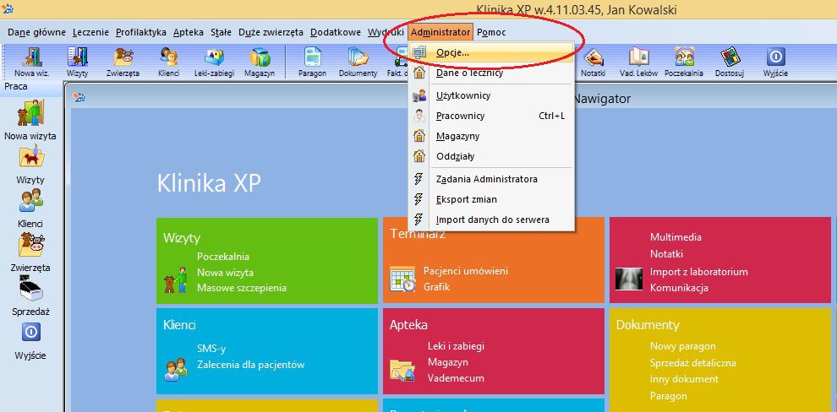Open the Multimedia link
Screen dimensions: 837x412
coord(676,237)
